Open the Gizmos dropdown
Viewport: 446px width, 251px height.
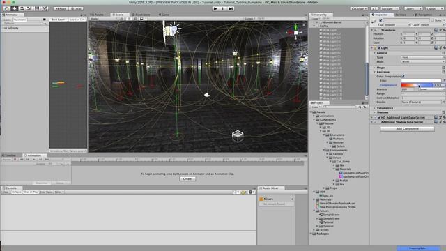point(249,19)
